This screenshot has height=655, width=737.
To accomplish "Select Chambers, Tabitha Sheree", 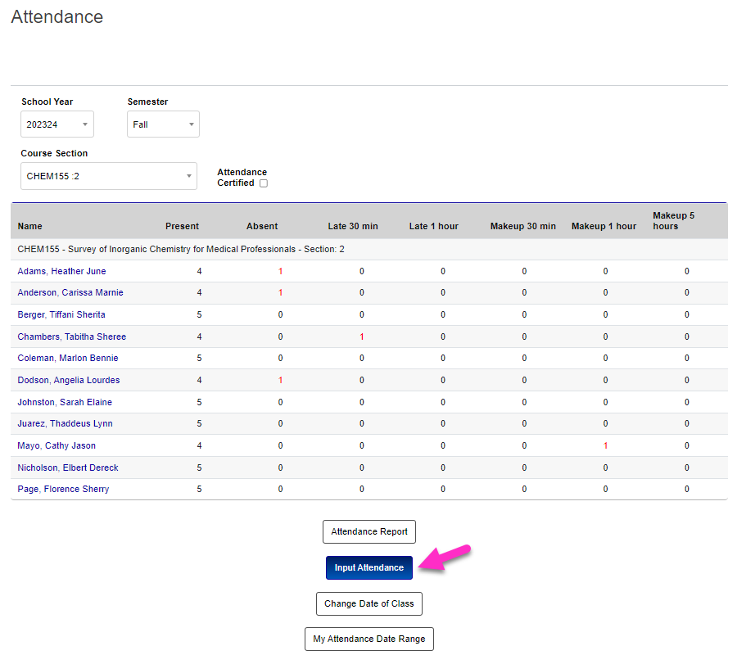I will coord(71,337).
